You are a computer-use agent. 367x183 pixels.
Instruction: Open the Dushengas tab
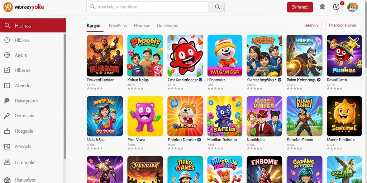click(167, 25)
